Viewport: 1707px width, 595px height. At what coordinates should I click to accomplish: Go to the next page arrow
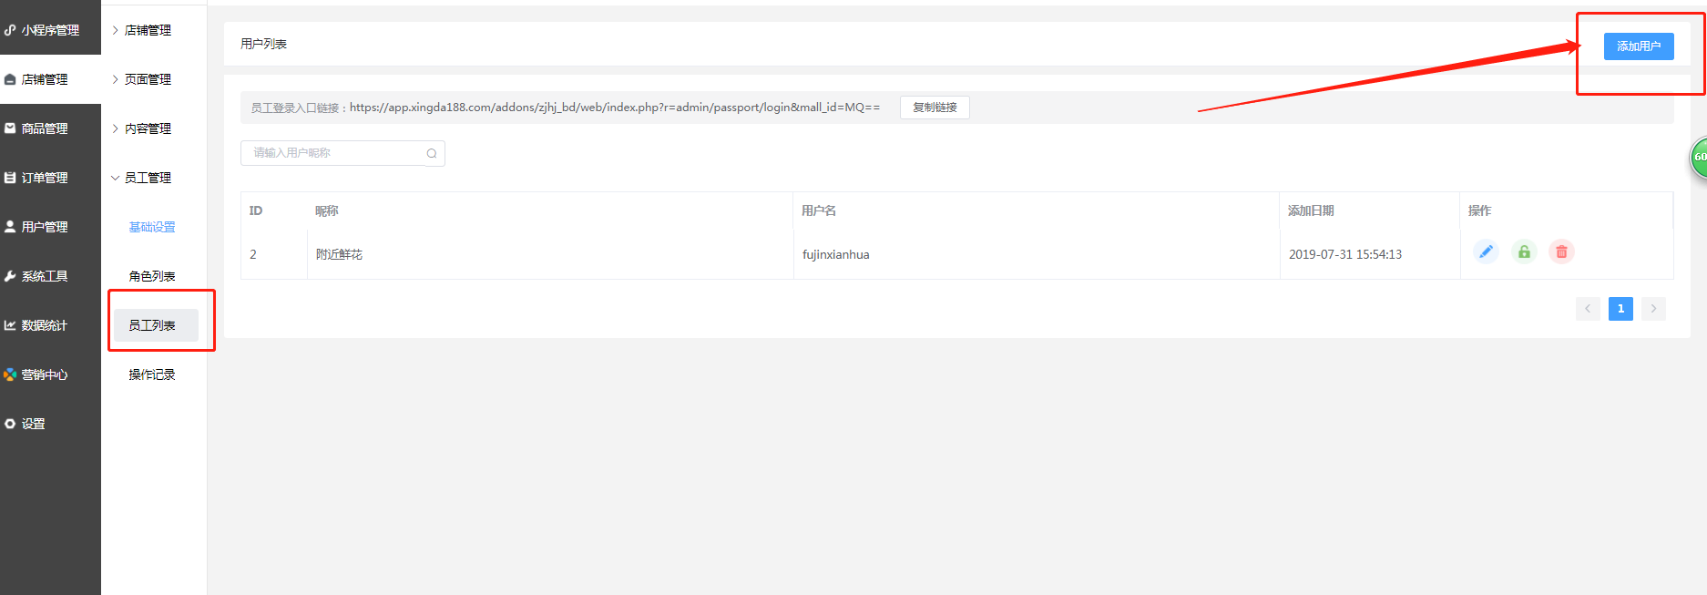click(1653, 309)
